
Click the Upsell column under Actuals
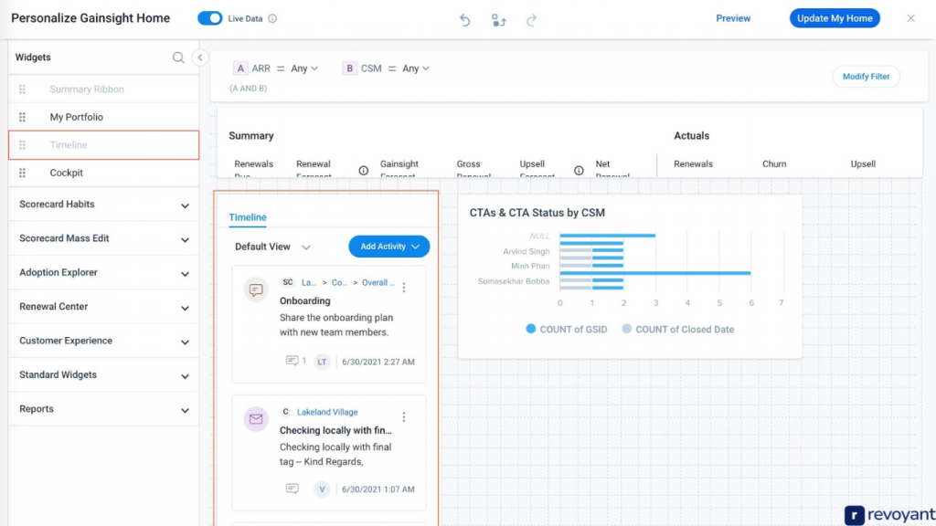pyautogui.click(x=863, y=164)
